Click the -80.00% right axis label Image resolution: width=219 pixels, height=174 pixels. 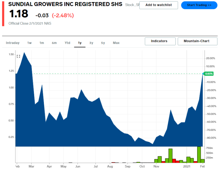pyautogui.click(x=211, y=138)
